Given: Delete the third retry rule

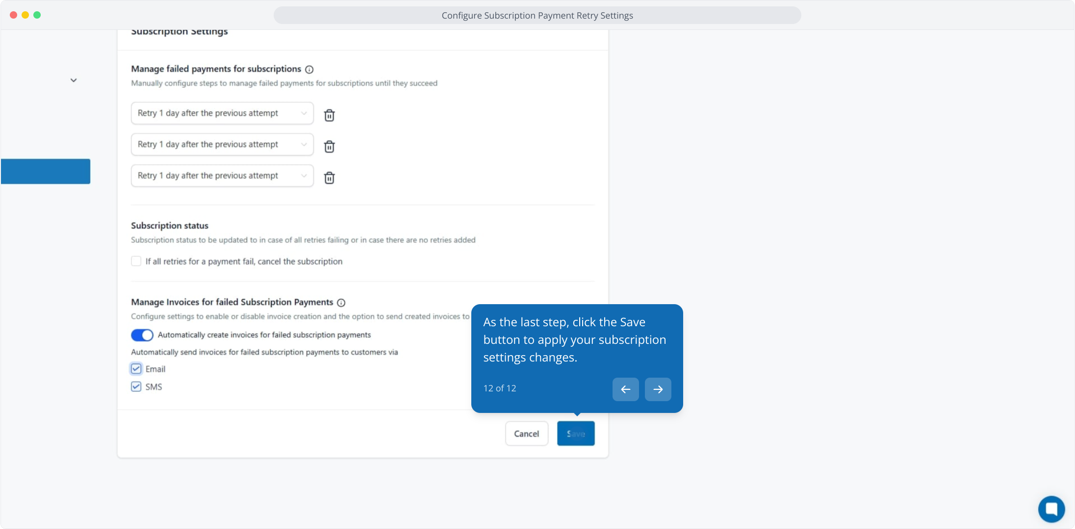Looking at the screenshot, I should pyautogui.click(x=329, y=178).
